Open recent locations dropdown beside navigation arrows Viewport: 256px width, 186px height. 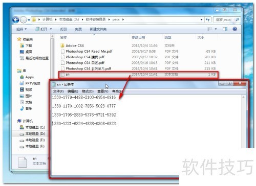(x=29, y=20)
